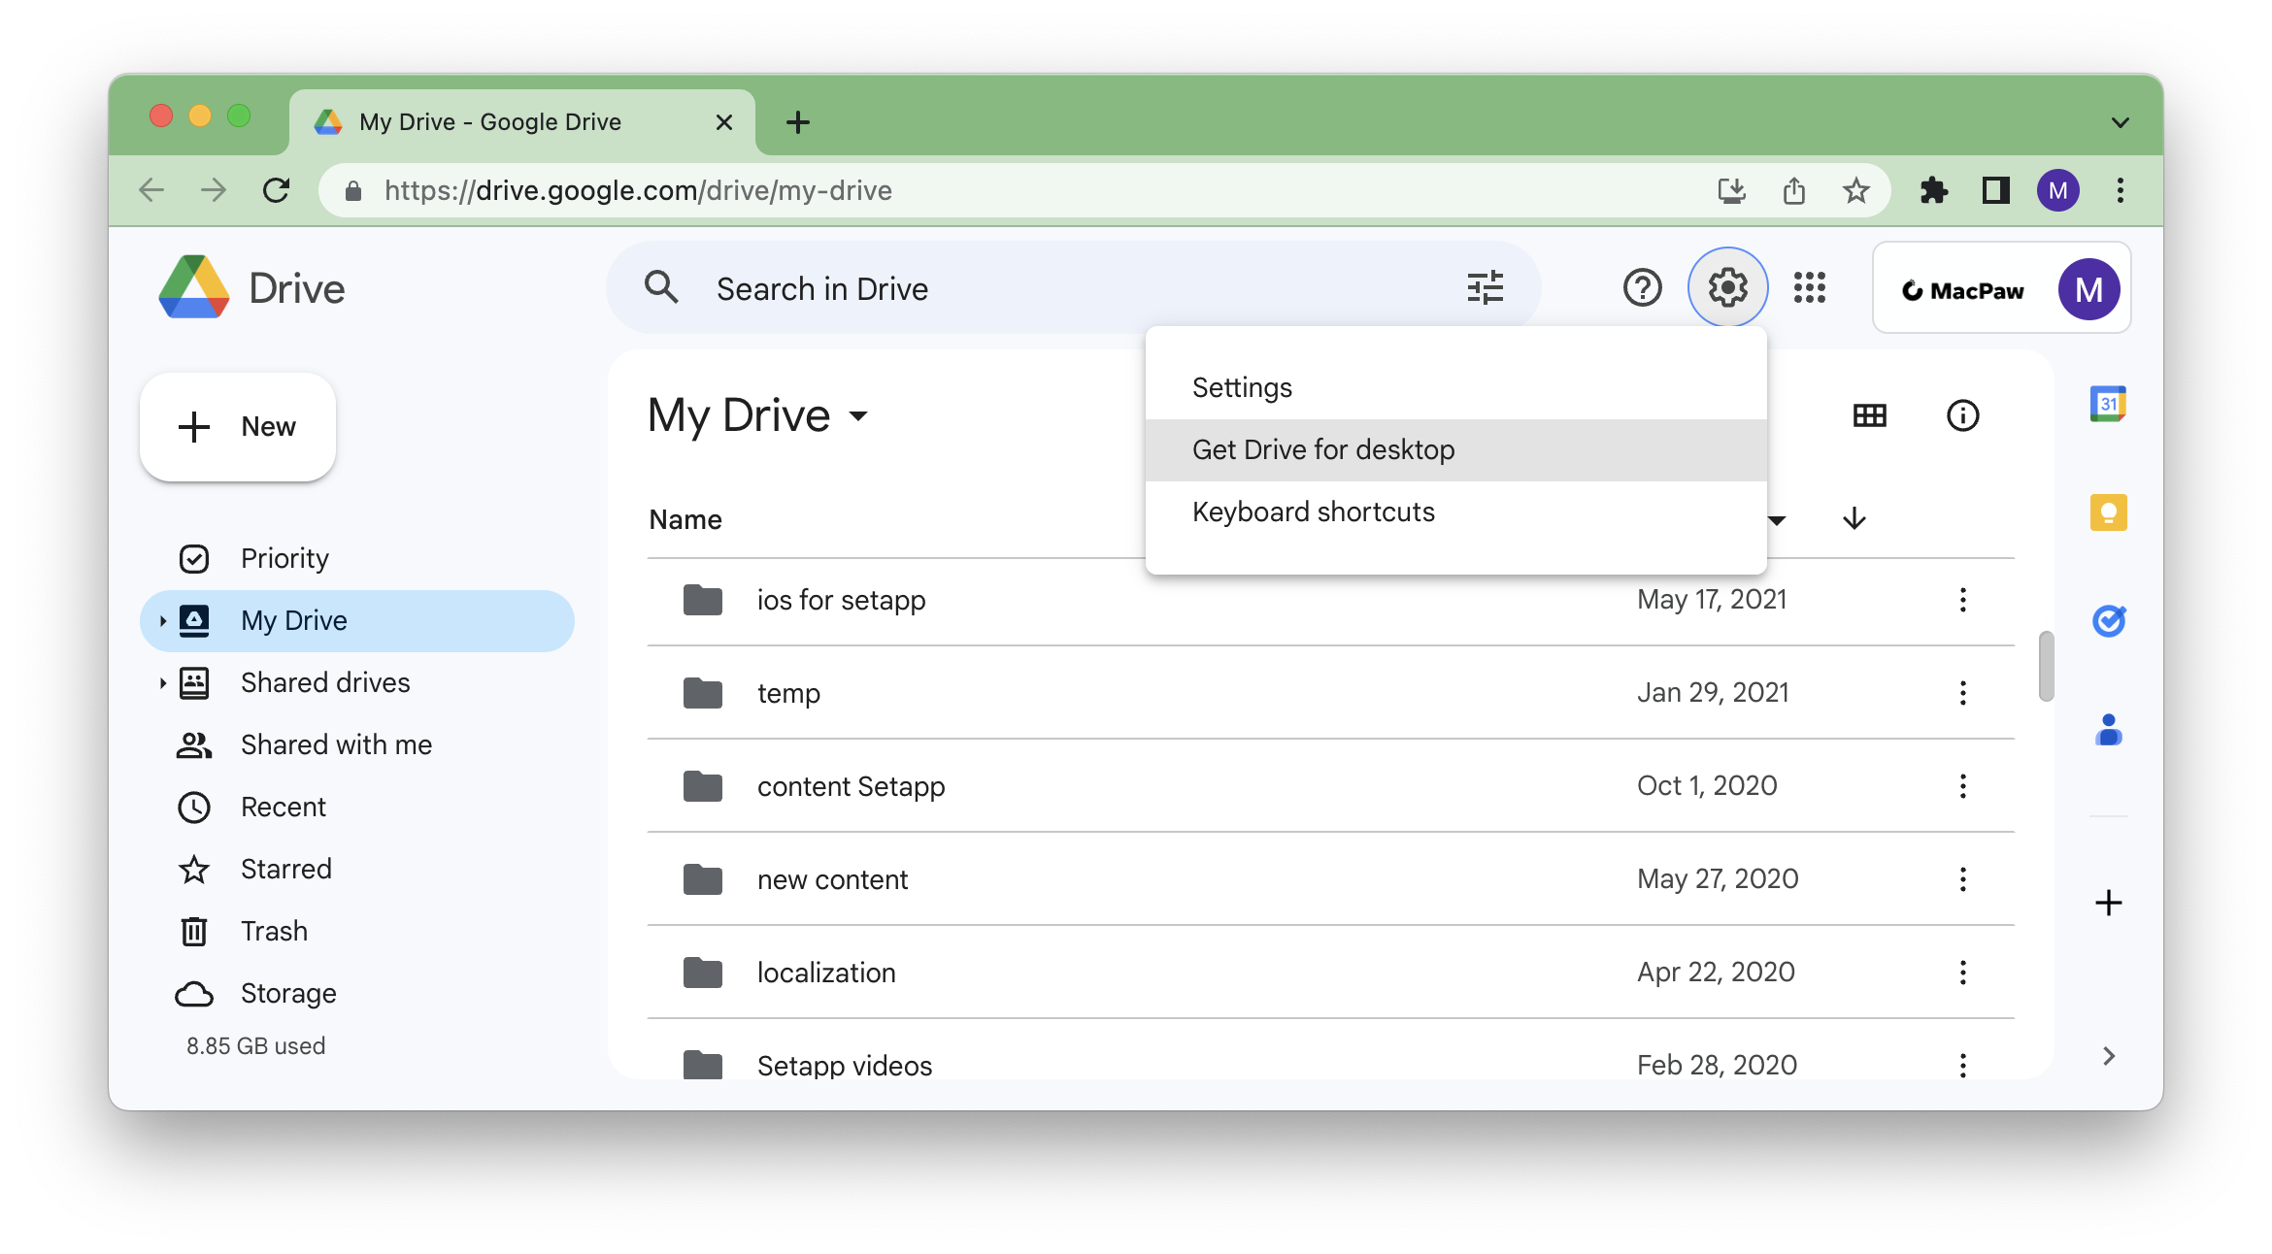Open Google Keep side panel icon
Screen dimensions: 2272x1254
2108,512
